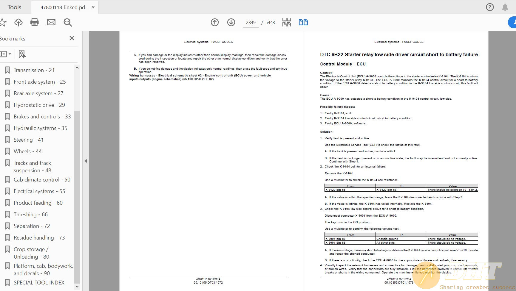
Task: Click bookmark icon beside Threshing - 66
Action: coord(7,215)
